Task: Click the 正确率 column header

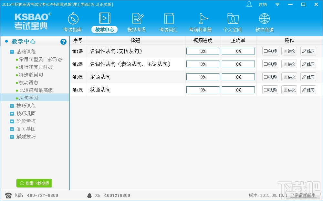Action: (x=238, y=41)
